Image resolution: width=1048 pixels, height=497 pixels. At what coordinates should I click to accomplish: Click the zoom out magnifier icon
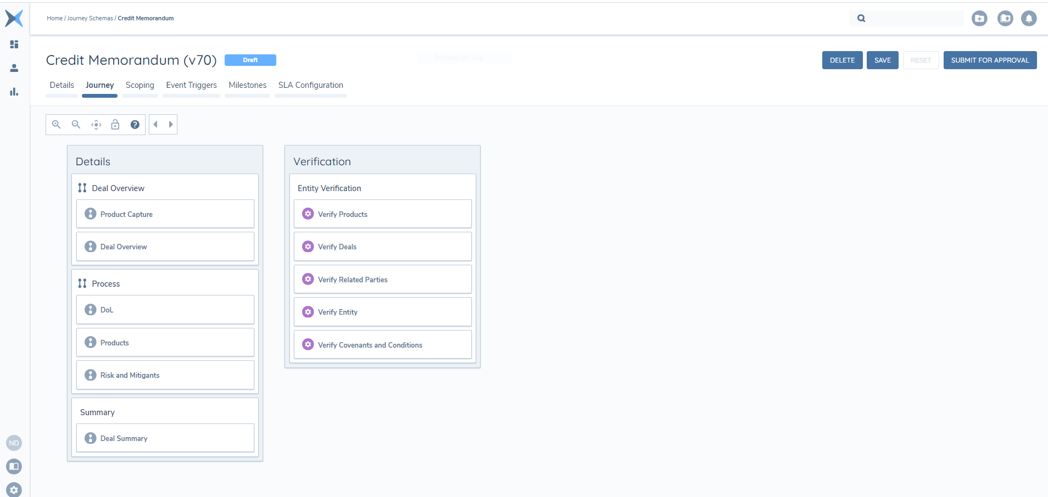76,125
